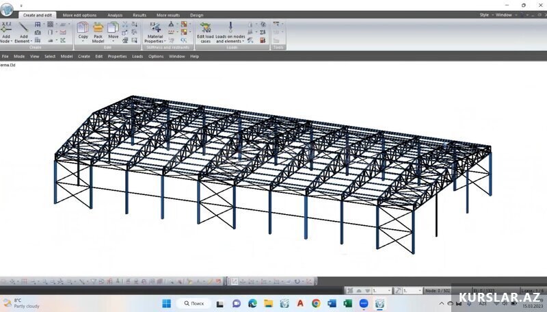Expand the Add Element dropdown arrow
547x312 pixels.
pyautogui.click(x=30, y=41)
